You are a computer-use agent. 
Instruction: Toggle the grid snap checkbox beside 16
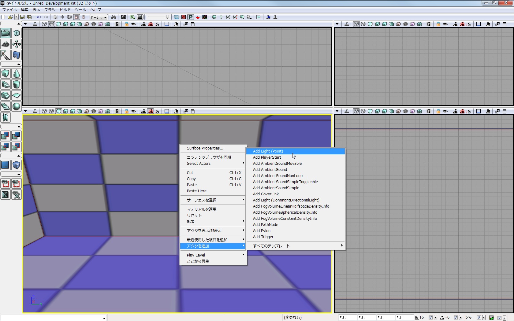[x=430, y=318]
